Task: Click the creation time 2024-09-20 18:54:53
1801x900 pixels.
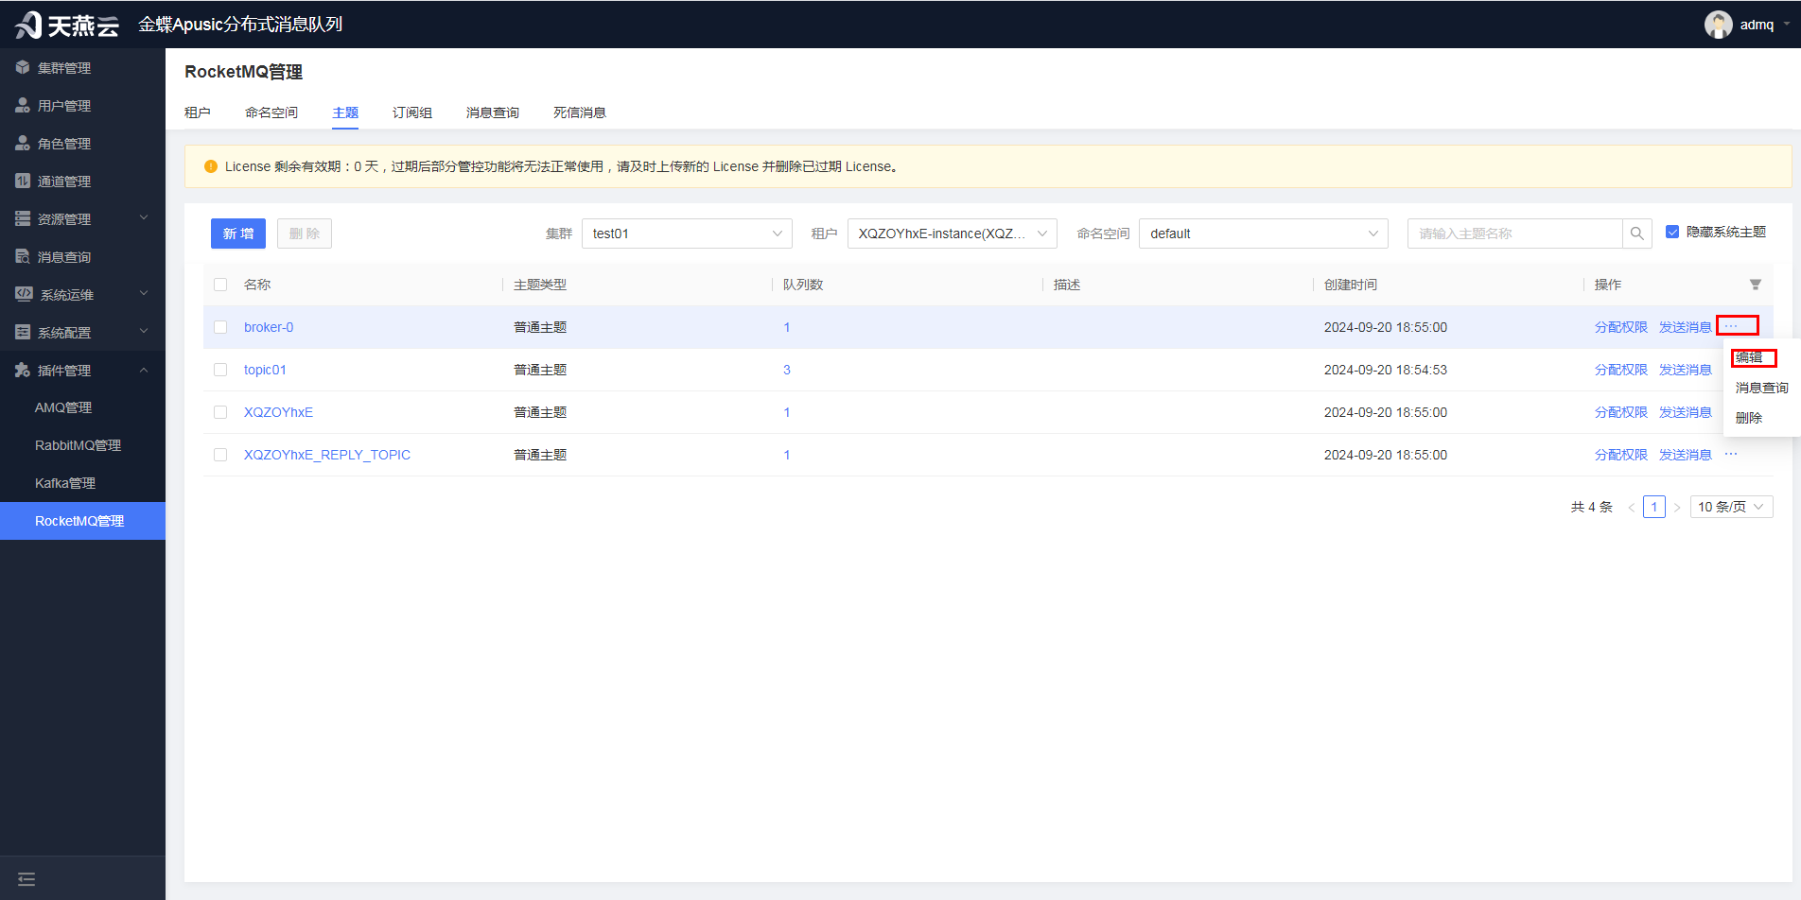Action: coord(1386,370)
